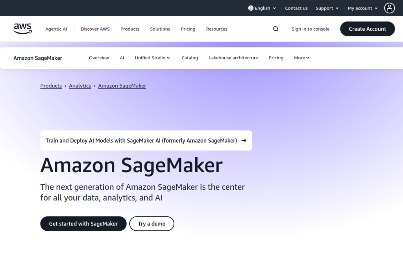This screenshot has height=268, width=403.
Task: Open the Products top menu
Action: [x=130, y=29]
